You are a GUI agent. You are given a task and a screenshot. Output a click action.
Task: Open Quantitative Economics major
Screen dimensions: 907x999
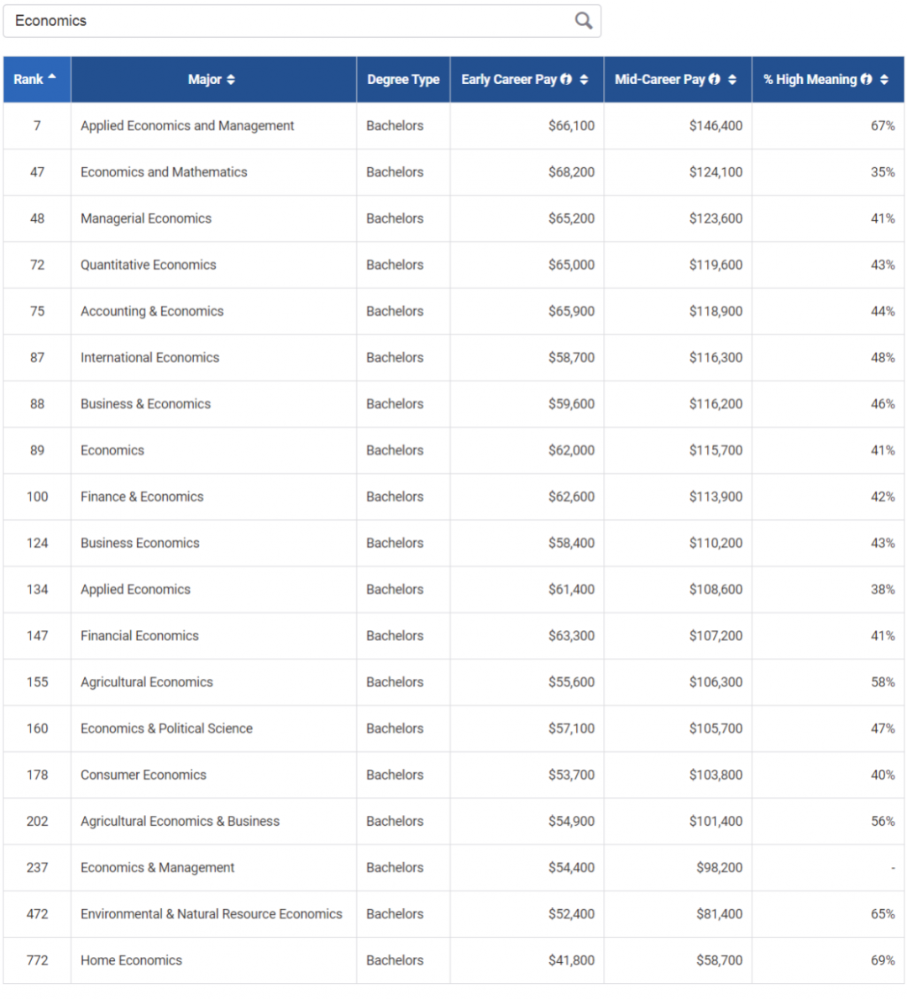pyautogui.click(x=149, y=265)
